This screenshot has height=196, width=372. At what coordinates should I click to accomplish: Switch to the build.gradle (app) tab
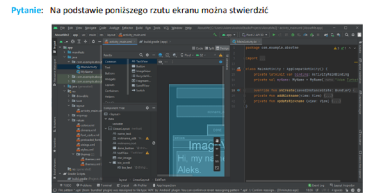point(156,42)
